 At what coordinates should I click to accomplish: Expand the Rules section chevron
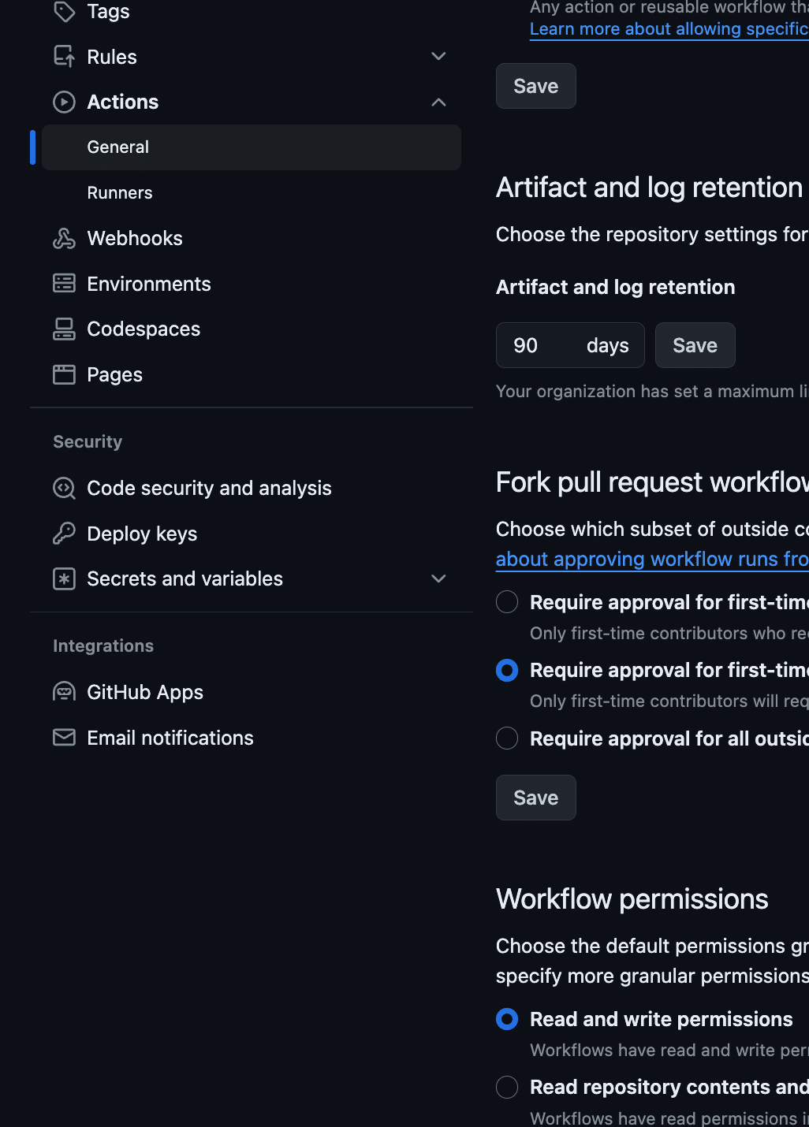[x=439, y=57]
